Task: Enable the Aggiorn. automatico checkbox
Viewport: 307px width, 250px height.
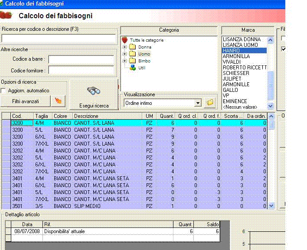Action: click(4, 91)
